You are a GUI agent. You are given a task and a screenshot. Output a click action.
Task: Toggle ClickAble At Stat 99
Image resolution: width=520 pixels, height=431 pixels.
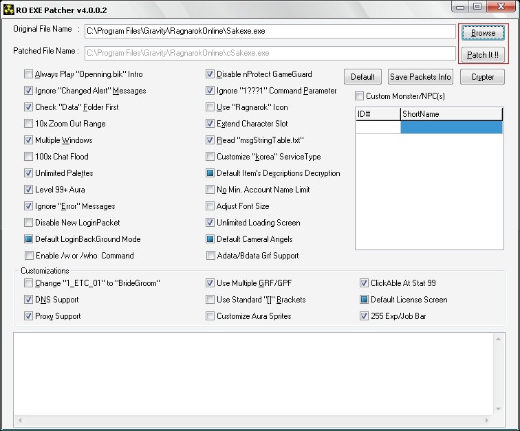[364, 283]
